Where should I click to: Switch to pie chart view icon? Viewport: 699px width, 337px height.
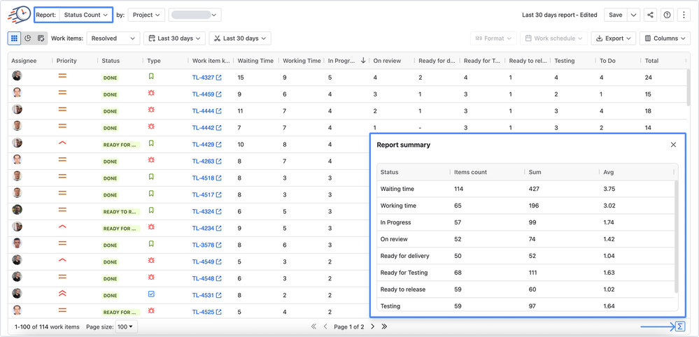tap(28, 38)
